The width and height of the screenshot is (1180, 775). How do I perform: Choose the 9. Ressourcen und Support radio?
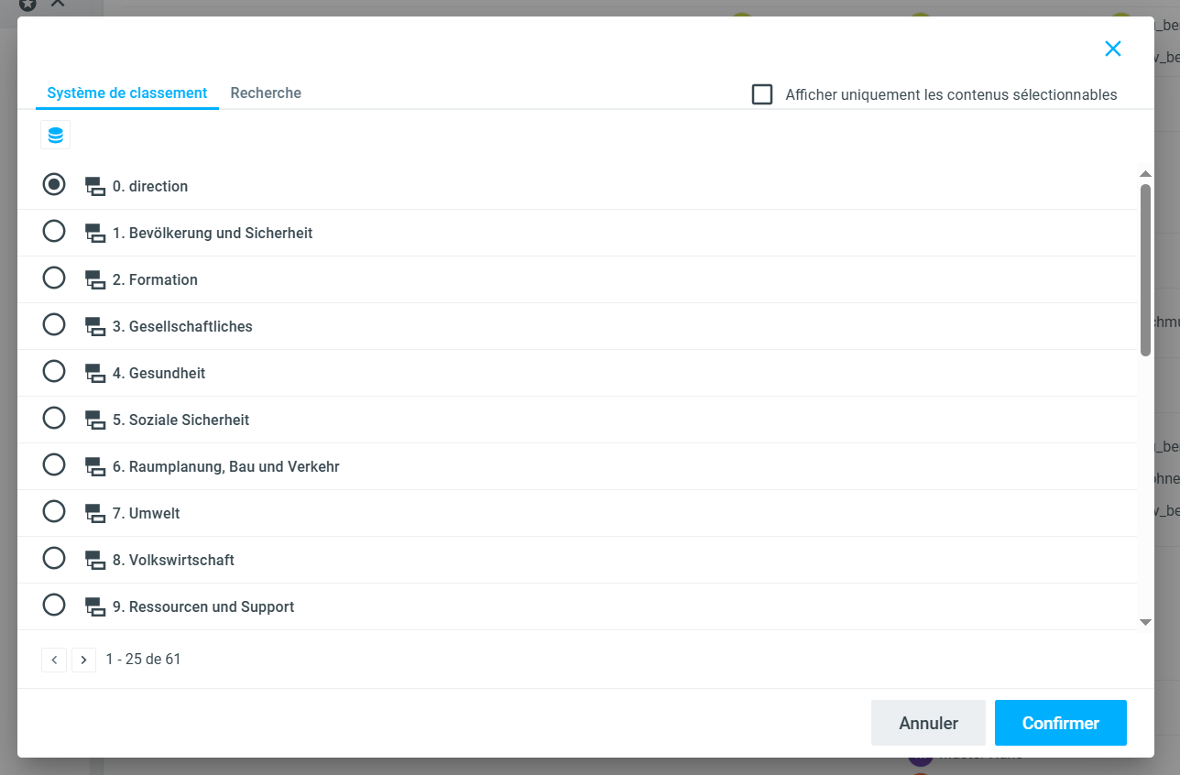[54, 605]
